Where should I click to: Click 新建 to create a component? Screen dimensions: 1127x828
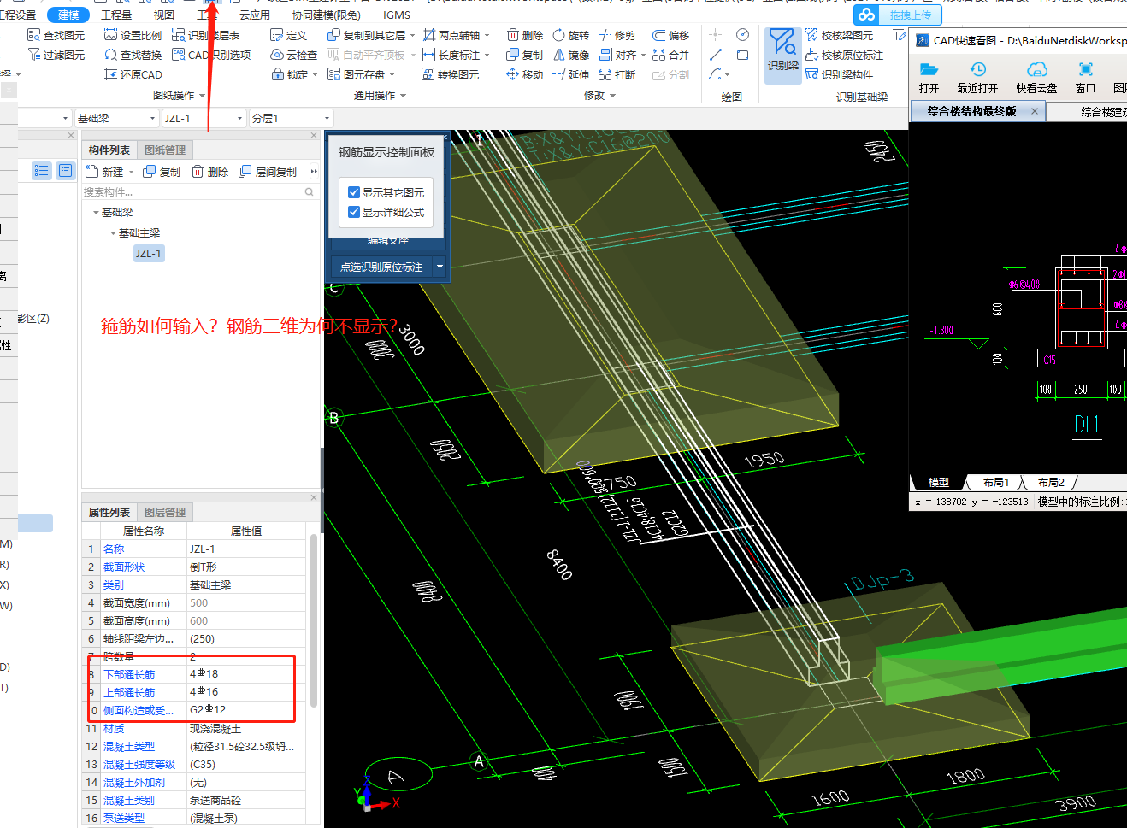(x=106, y=172)
